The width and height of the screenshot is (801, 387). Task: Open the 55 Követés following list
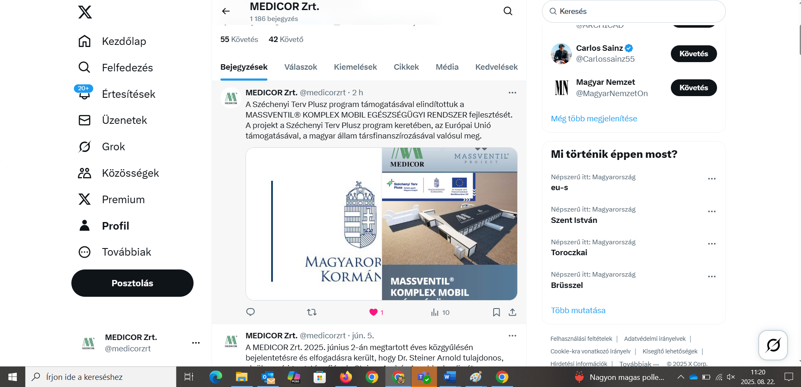point(239,39)
